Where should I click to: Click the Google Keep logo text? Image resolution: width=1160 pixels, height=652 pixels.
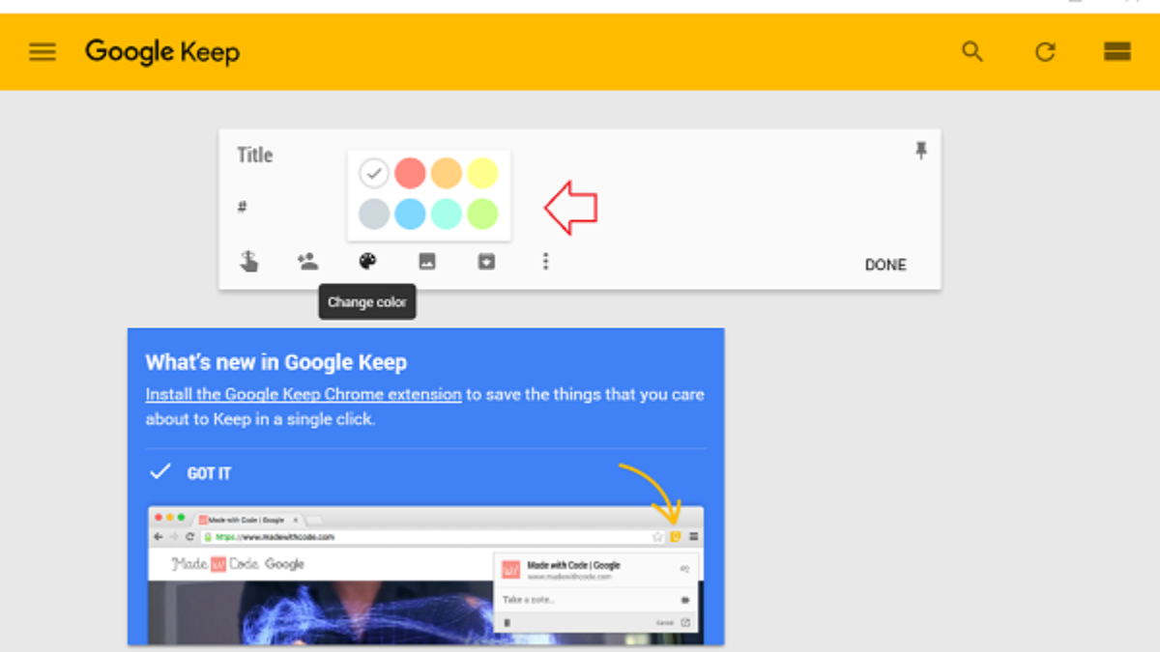162,52
